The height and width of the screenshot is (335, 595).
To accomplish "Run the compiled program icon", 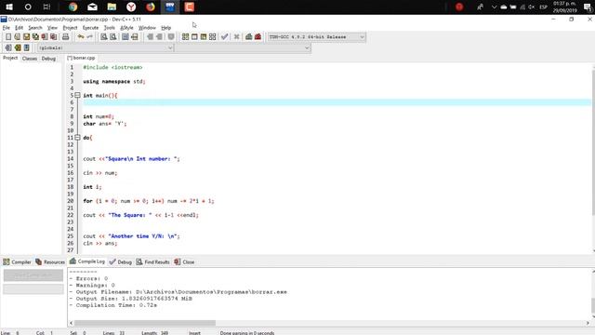I will coord(194,37).
